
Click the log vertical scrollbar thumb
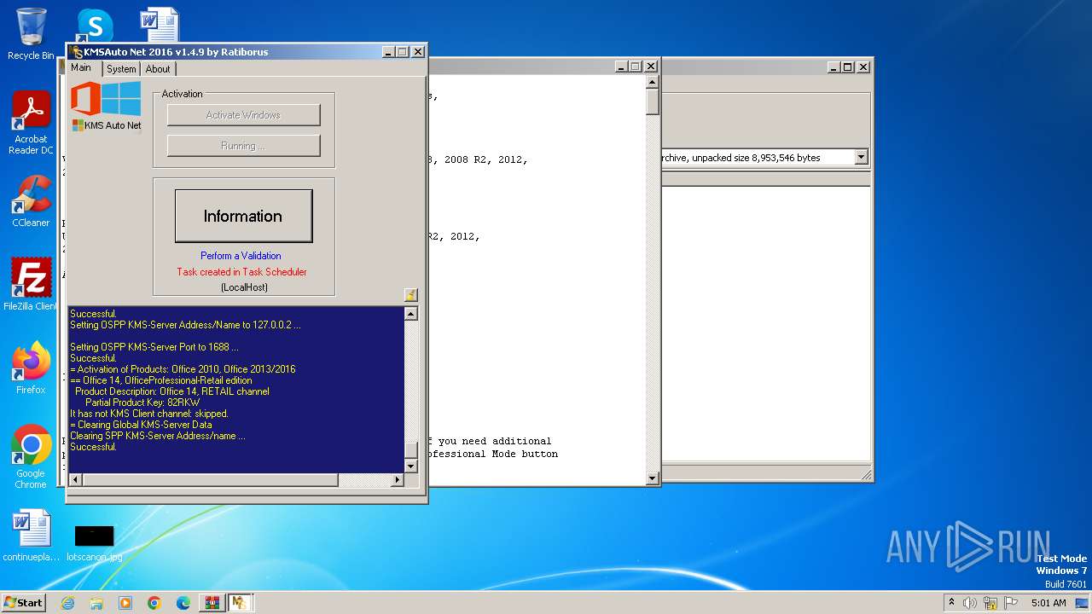coord(411,450)
